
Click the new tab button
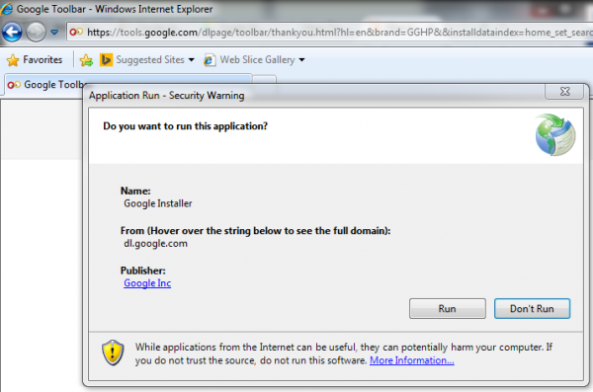[264, 79]
